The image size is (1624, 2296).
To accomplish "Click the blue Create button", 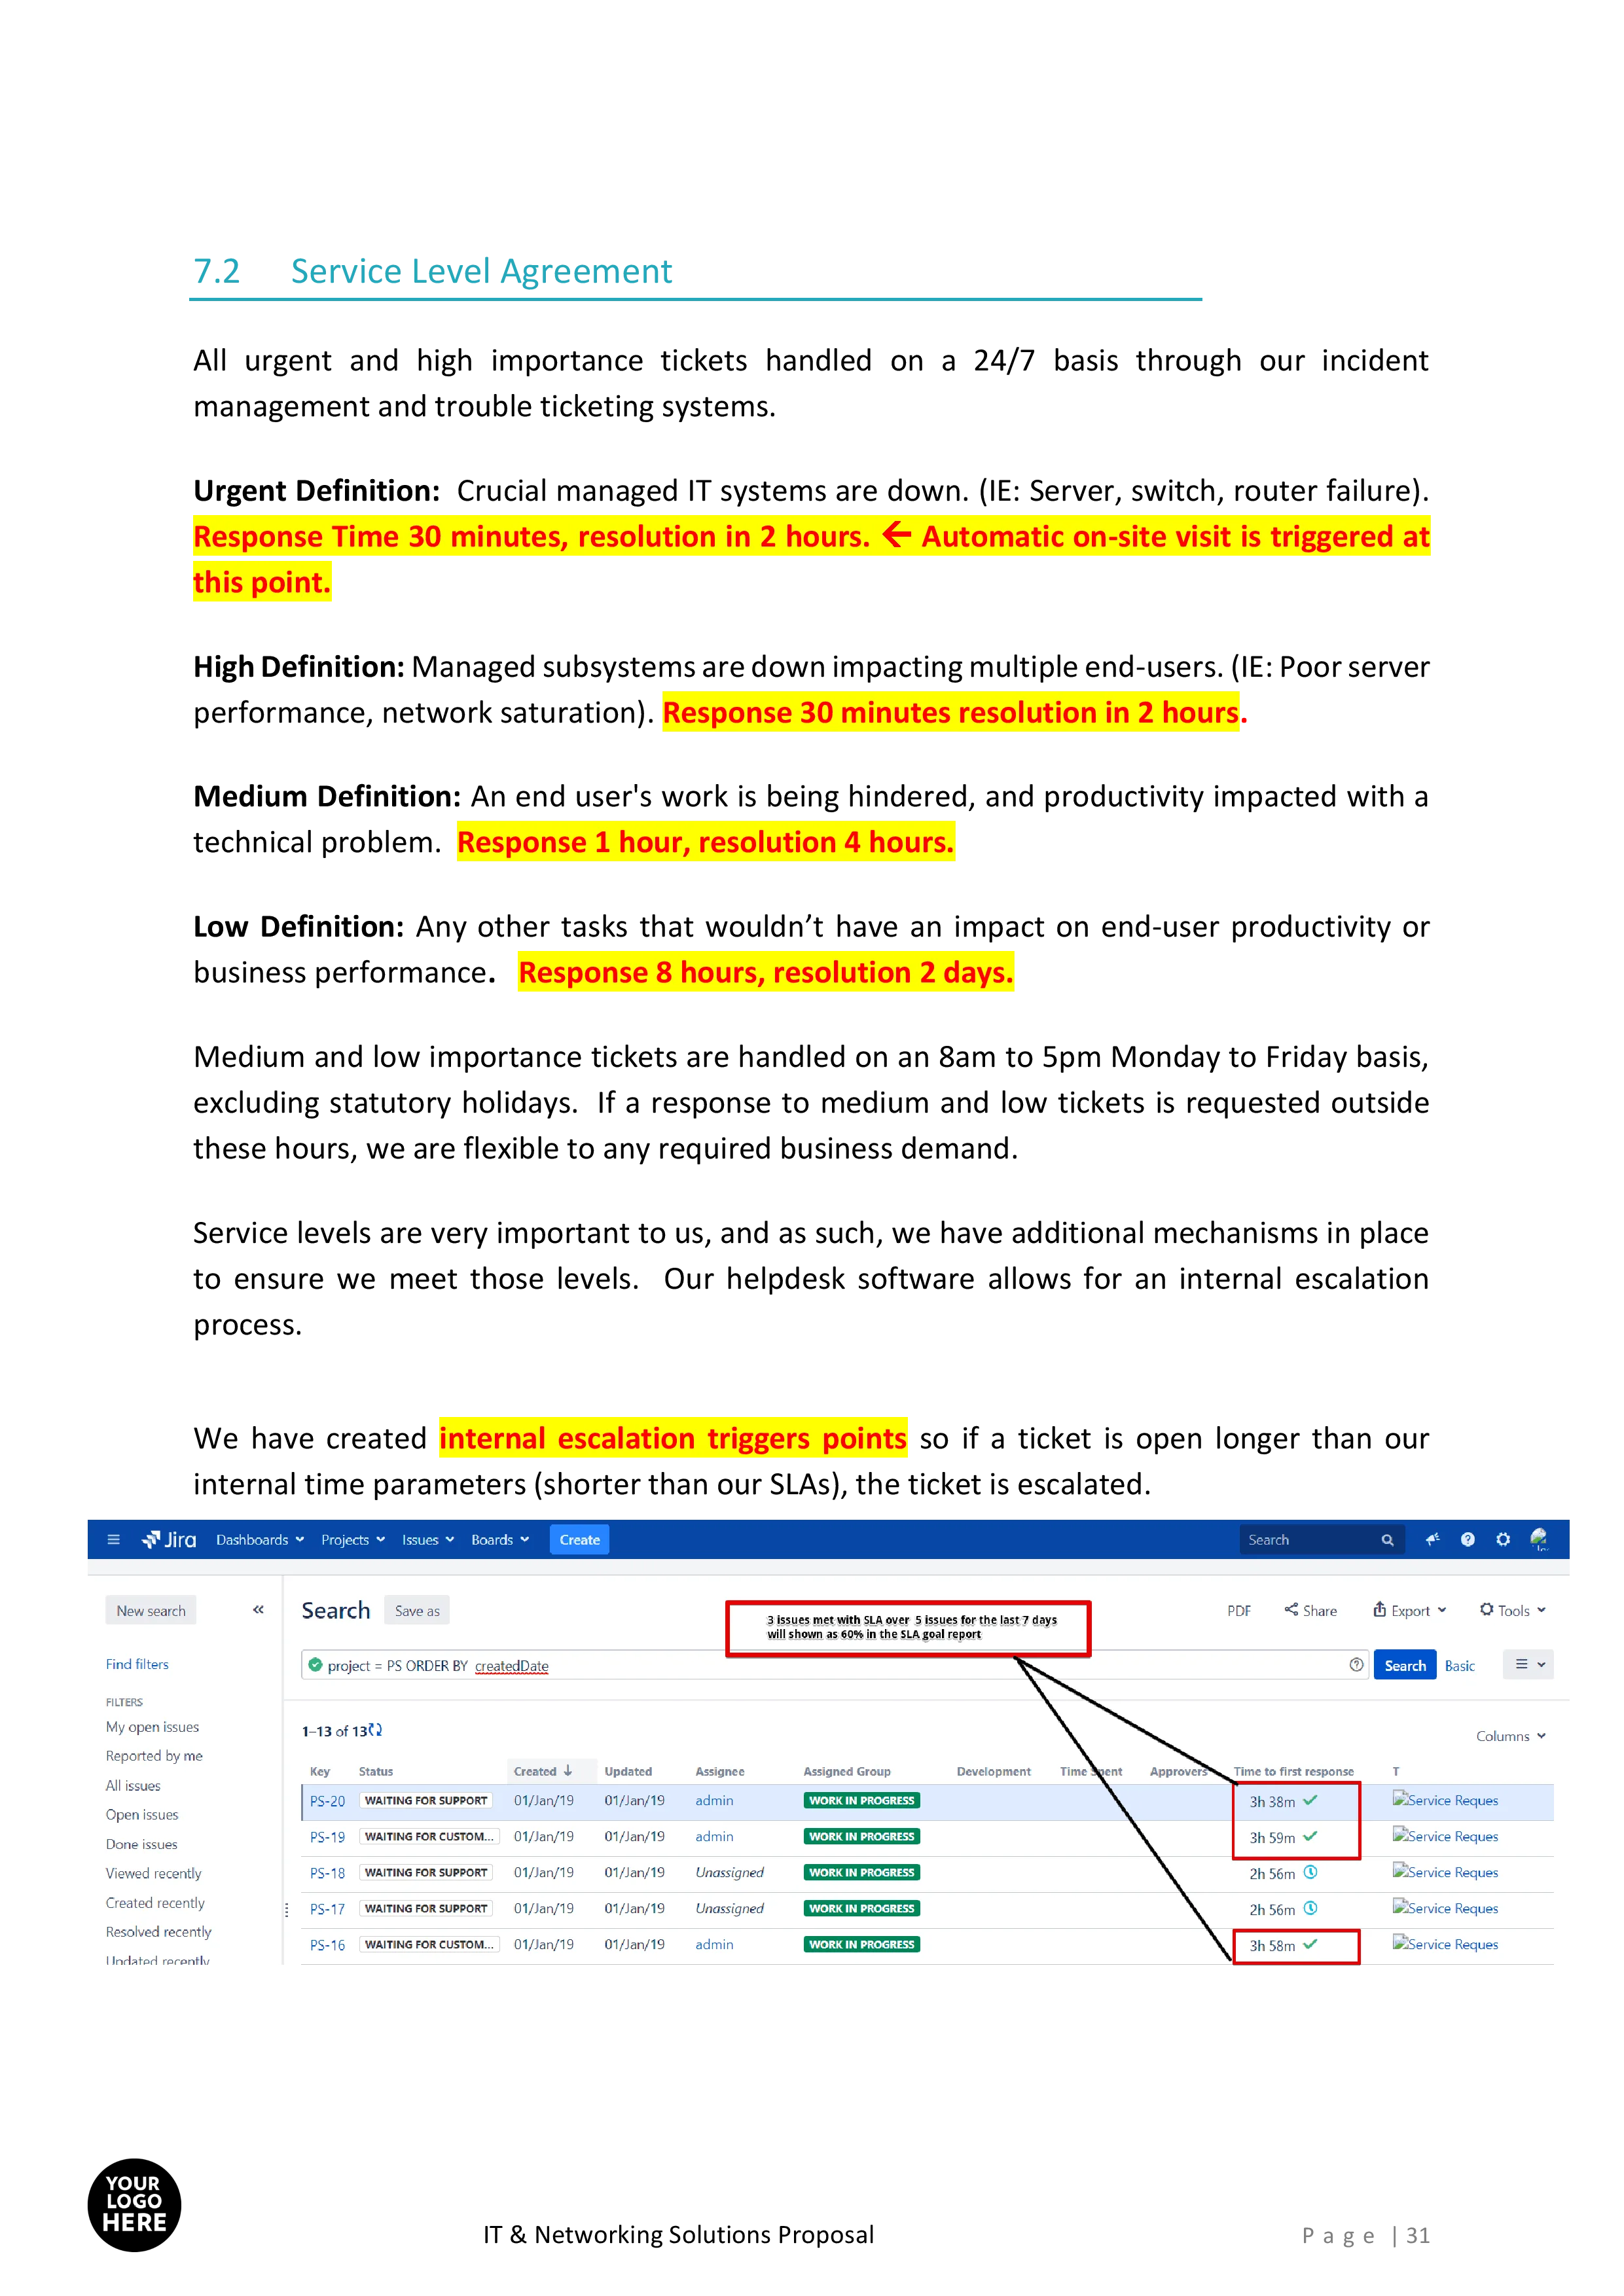I will (579, 1539).
